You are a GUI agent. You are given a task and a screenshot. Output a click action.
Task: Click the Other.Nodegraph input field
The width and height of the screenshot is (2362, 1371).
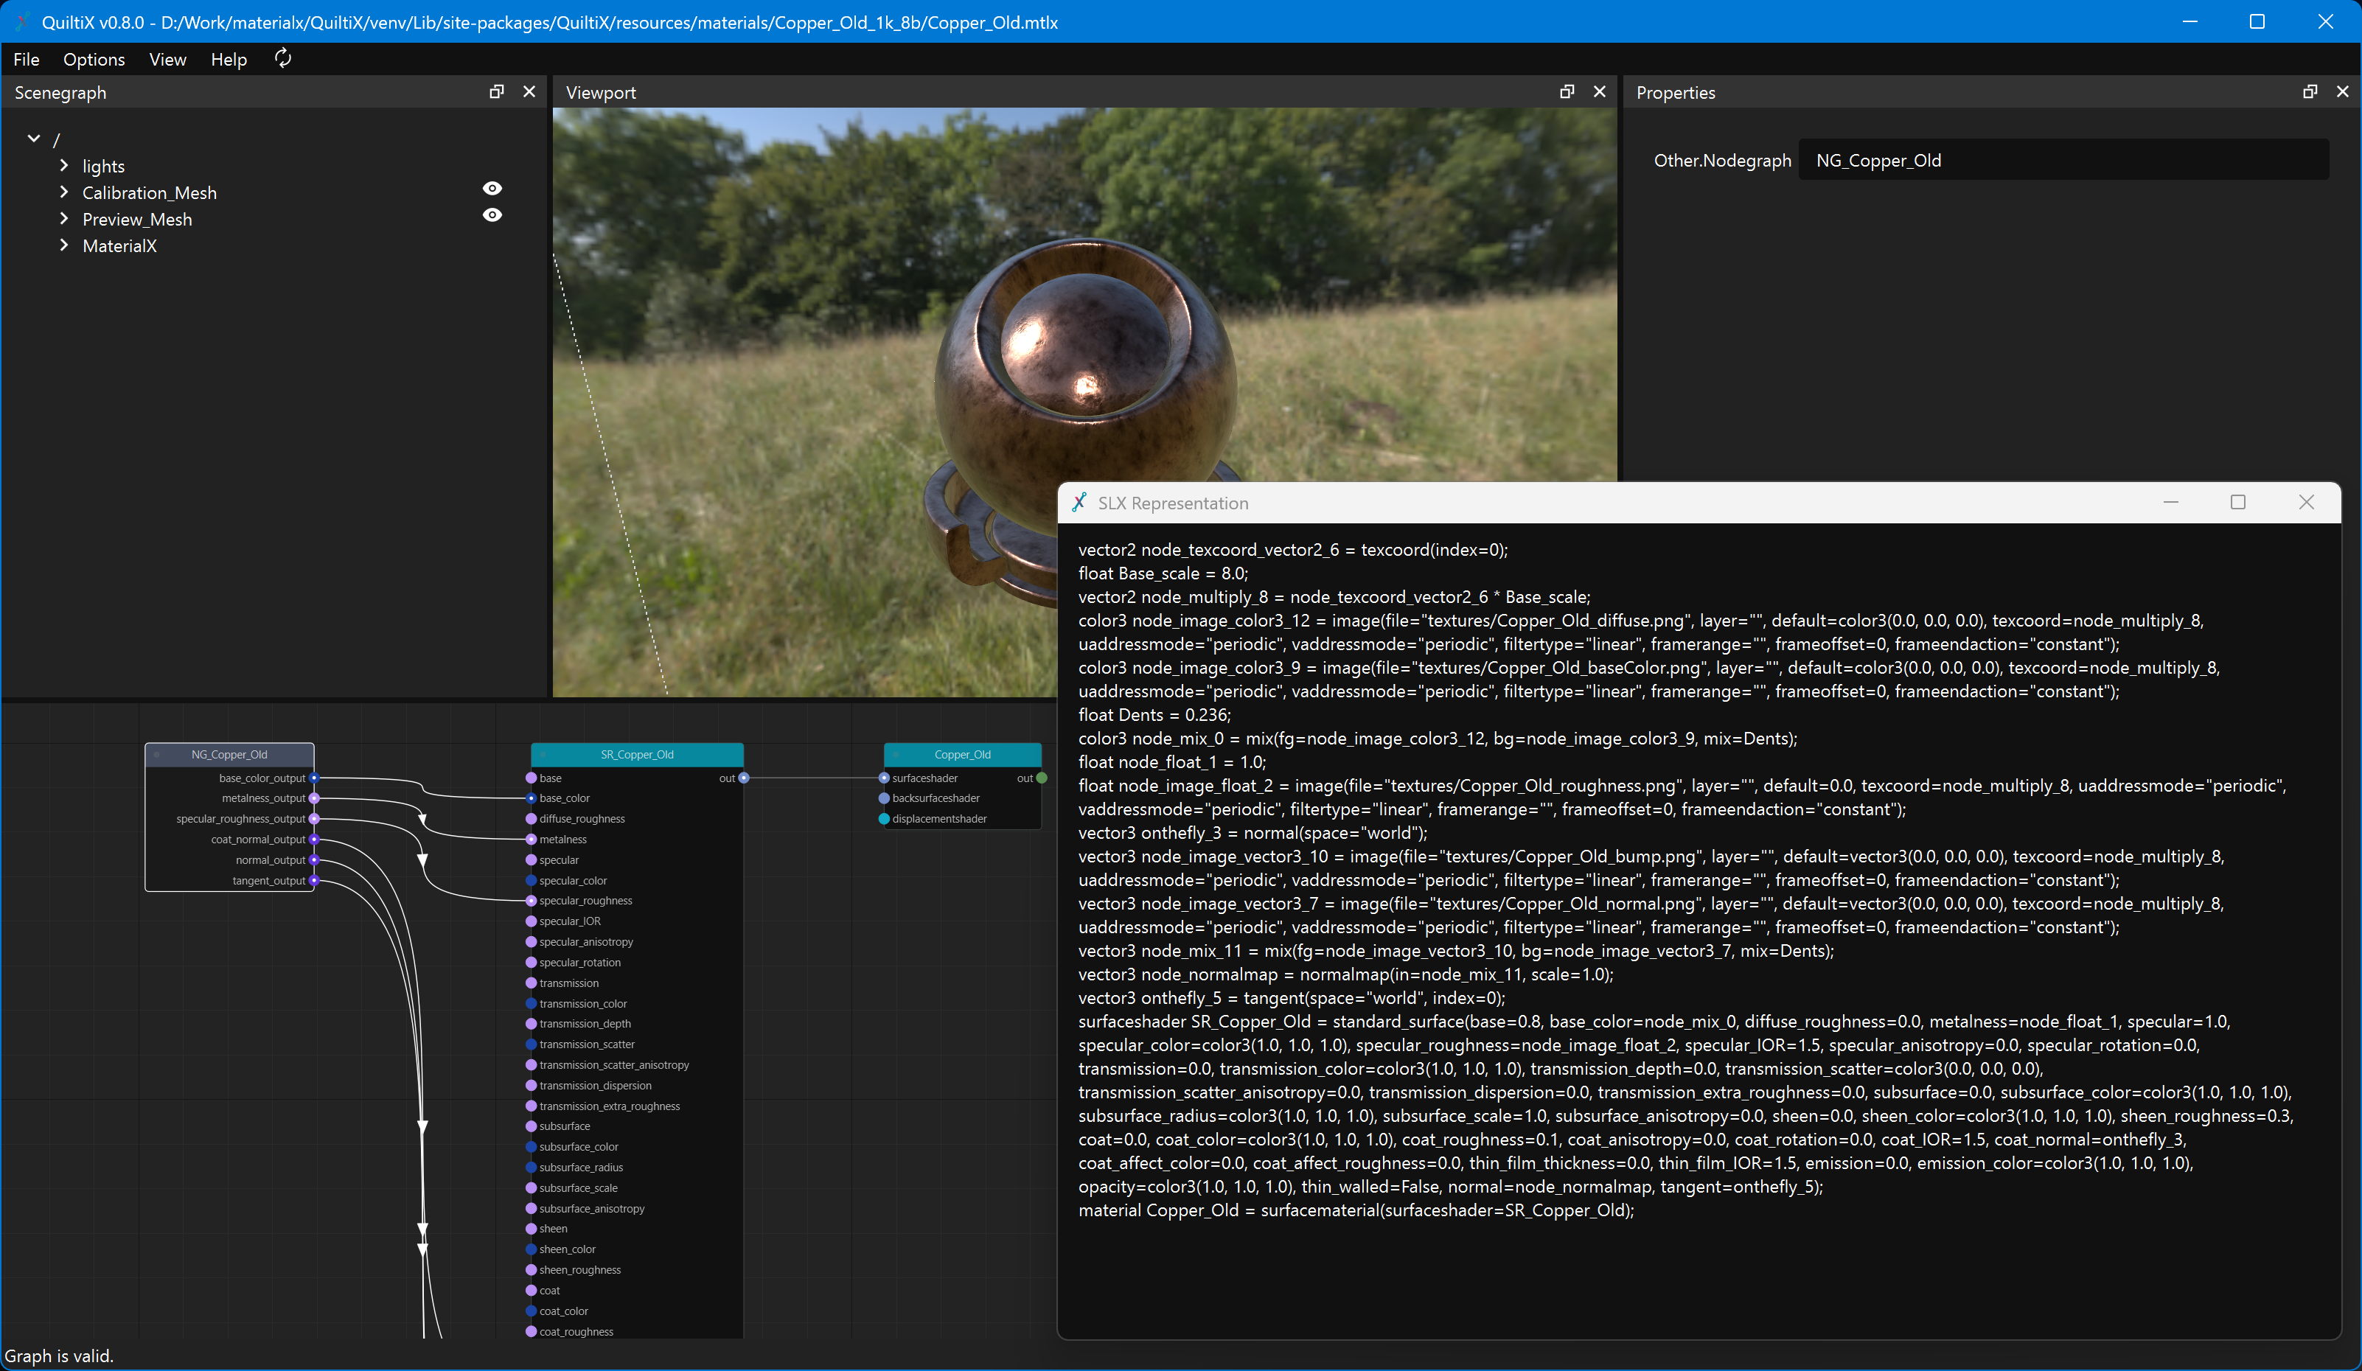pos(2063,160)
